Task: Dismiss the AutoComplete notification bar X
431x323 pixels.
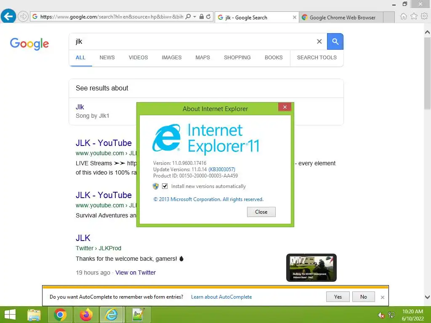Action: 382,297
